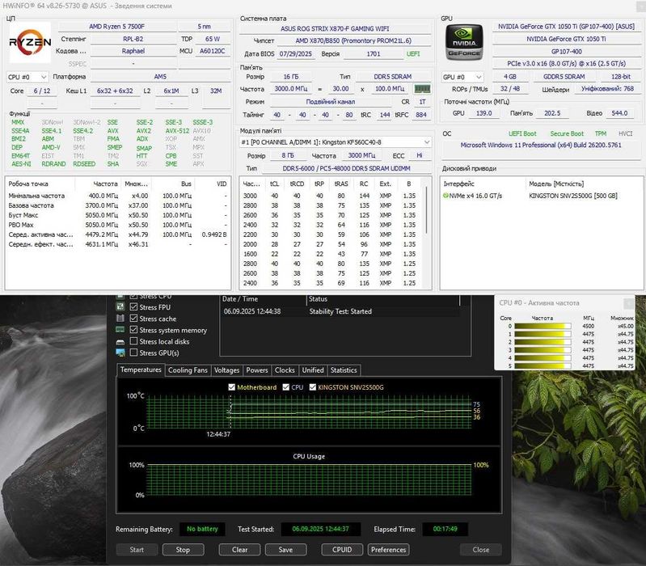
Task: Click the Stop button to end stress test
Action: pos(183,550)
